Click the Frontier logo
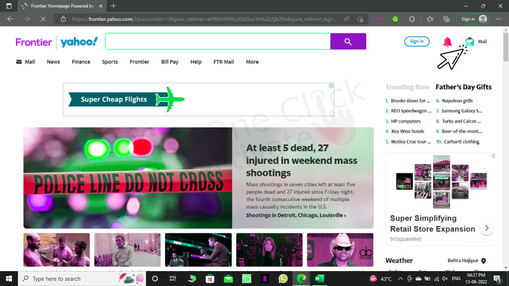This screenshot has width=509, height=286. pyautogui.click(x=34, y=42)
